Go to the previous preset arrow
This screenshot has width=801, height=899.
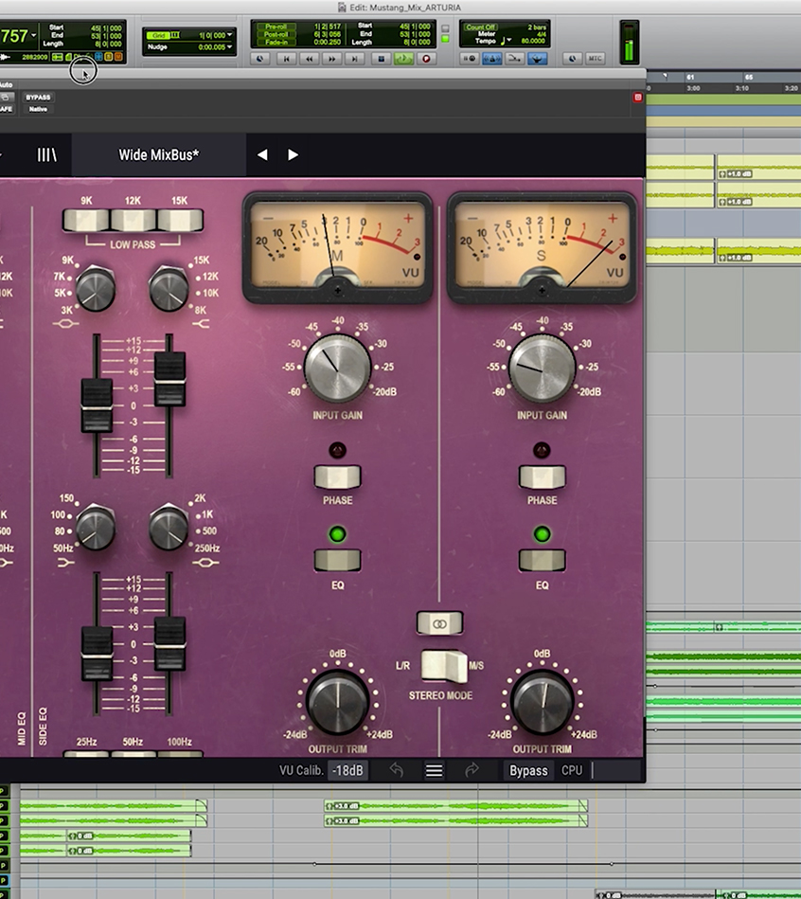[262, 154]
